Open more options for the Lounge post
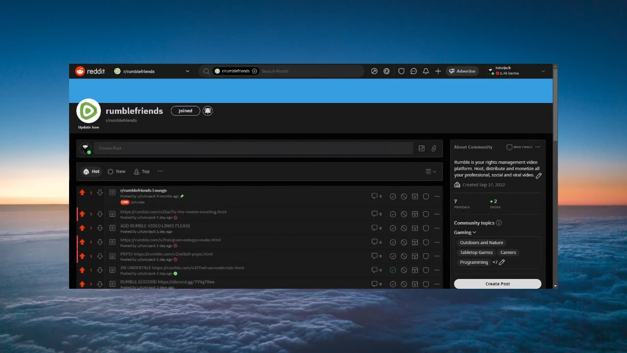627x353 pixels. [x=437, y=197]
